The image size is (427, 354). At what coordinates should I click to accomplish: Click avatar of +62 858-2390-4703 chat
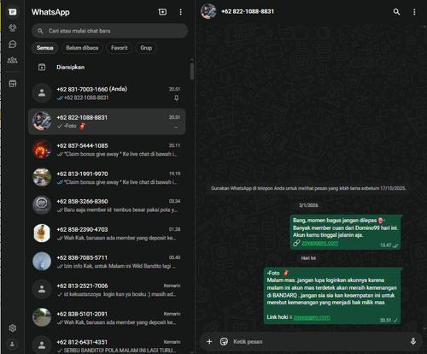click(42, 233)
